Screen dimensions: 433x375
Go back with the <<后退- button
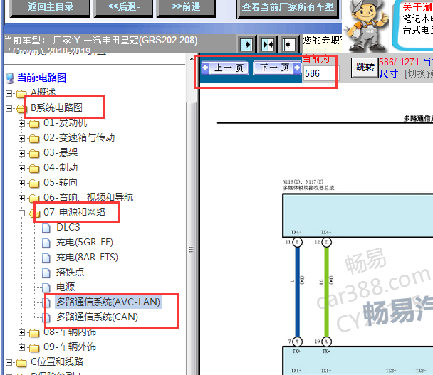123,7
